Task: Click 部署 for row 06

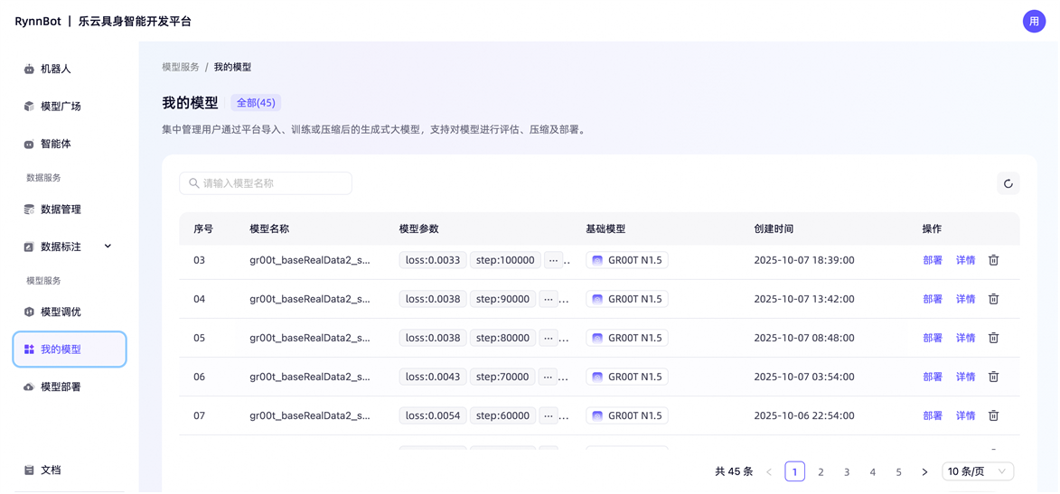Action: 933,377
